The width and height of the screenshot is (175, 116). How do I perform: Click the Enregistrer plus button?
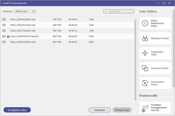pyautogui.click(x=17, y=110)
